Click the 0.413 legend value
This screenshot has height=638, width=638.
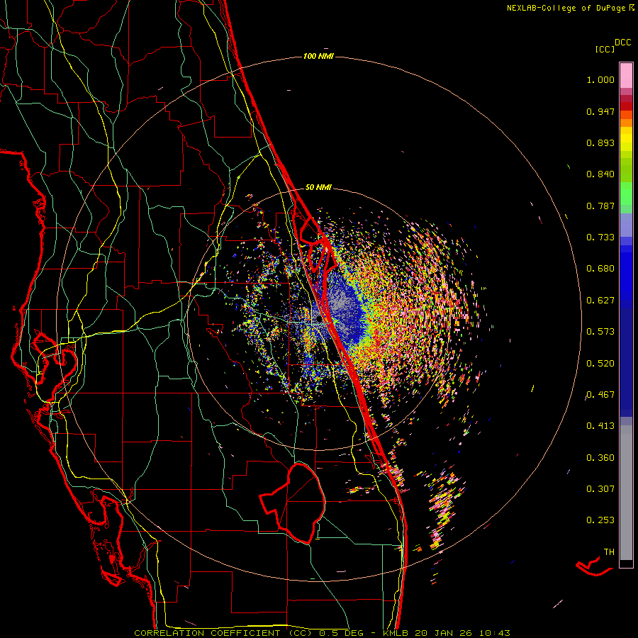coord(600,426)
